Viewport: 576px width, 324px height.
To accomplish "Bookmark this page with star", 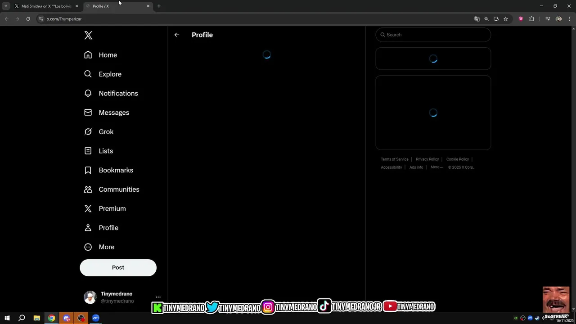I will (x=506, y=19).
